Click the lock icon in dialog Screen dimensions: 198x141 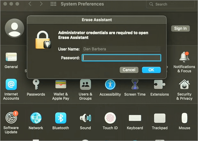coord(43,40)
